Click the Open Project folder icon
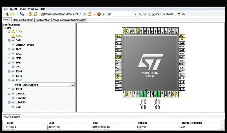The width and height of the screenshot is (227, 133). (12, 14)
